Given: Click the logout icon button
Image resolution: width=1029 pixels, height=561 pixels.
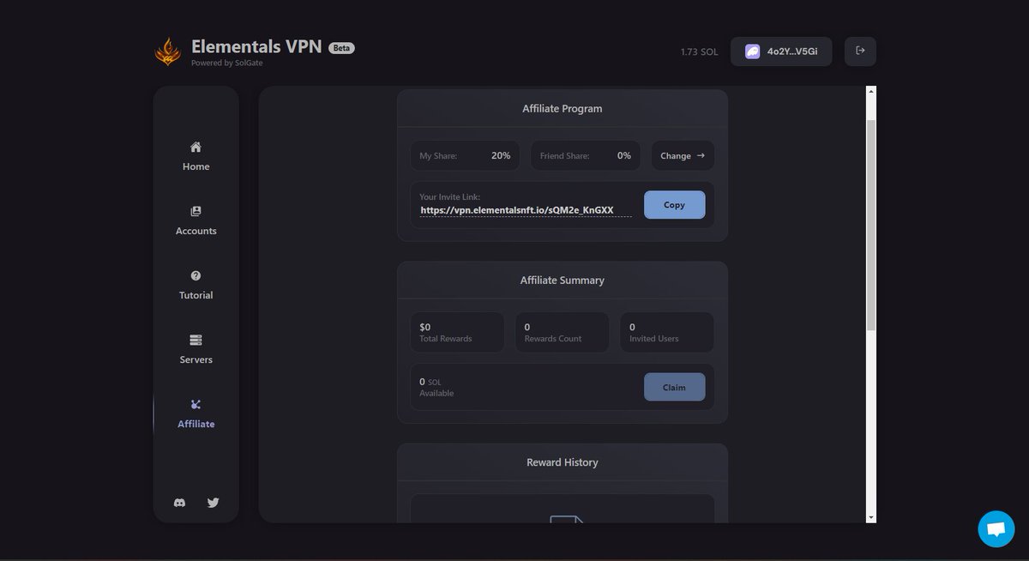Looking at the screenshot, I should point(860,51).
